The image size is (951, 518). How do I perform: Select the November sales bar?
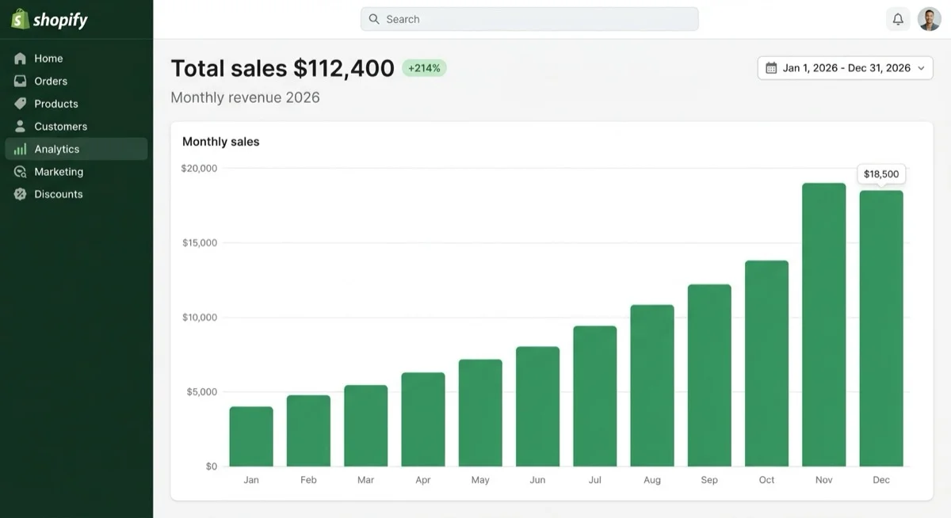tap(824, 325)
